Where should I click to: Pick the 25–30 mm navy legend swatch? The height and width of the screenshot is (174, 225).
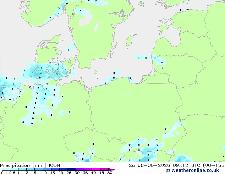71,169
